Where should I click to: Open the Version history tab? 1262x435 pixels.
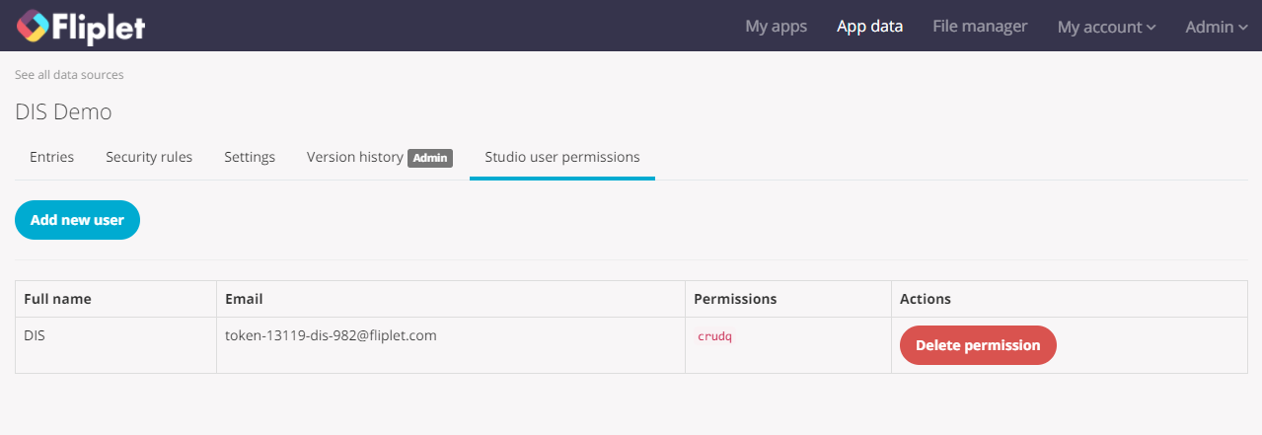point(354,157)
